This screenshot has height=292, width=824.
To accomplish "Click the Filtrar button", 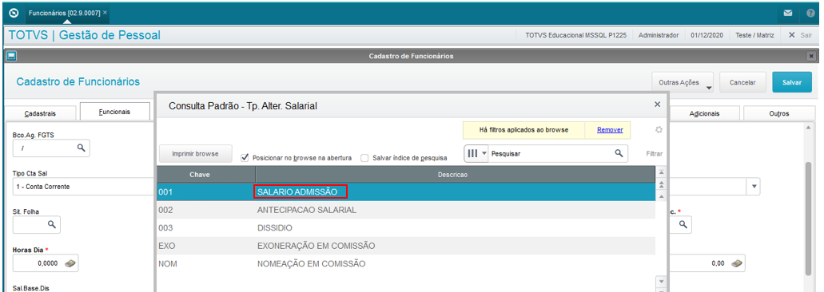I will (x=655, y=154).
